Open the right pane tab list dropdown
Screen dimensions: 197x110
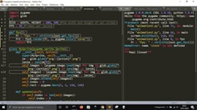point(194,9)
